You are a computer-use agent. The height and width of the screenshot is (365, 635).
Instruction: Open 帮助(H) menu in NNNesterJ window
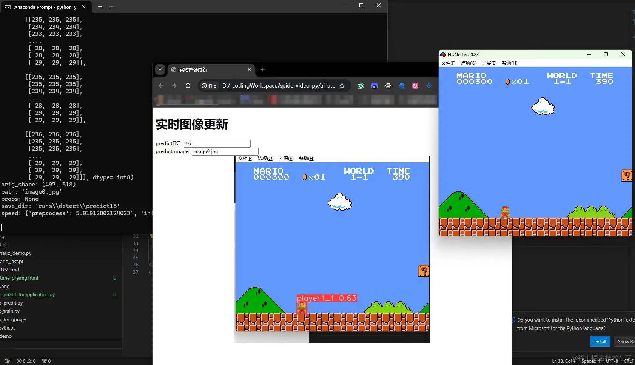click(510, 63)
